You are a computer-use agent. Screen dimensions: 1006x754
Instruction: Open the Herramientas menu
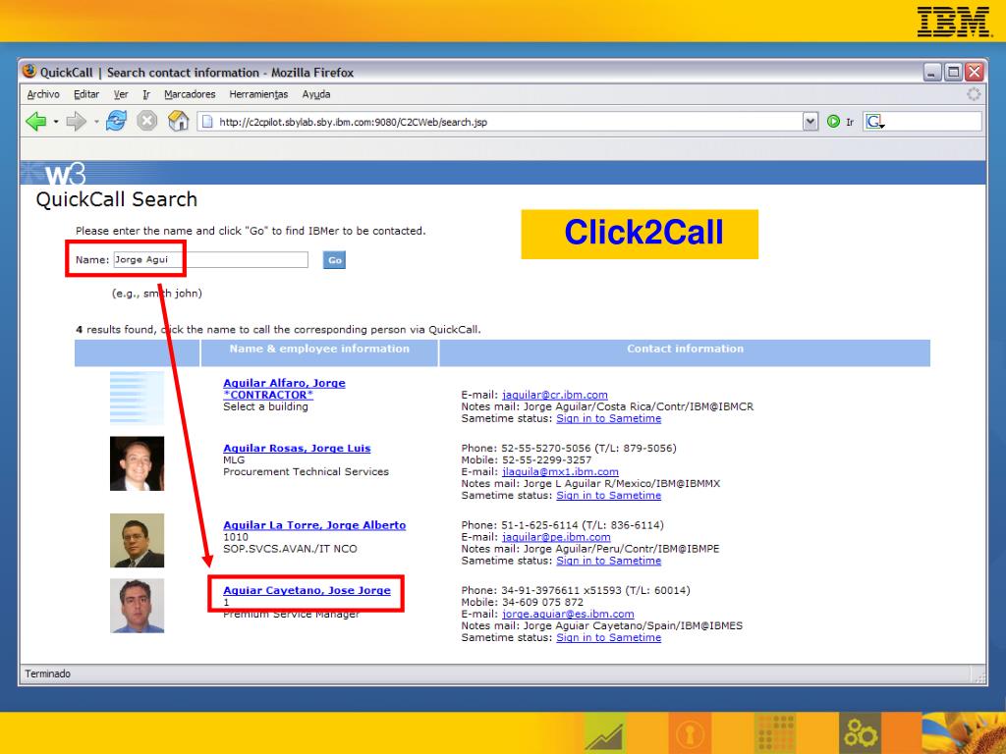click(x=258, y=94)
